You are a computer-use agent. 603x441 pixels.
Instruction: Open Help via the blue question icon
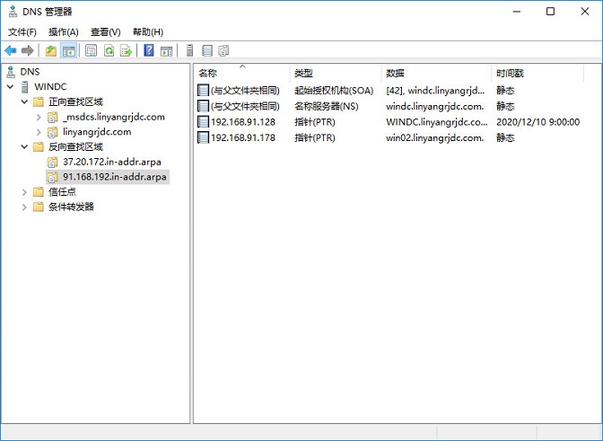pos(149,50)
